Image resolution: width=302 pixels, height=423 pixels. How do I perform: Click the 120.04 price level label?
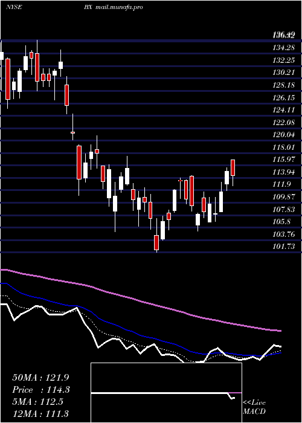point(284,135)
